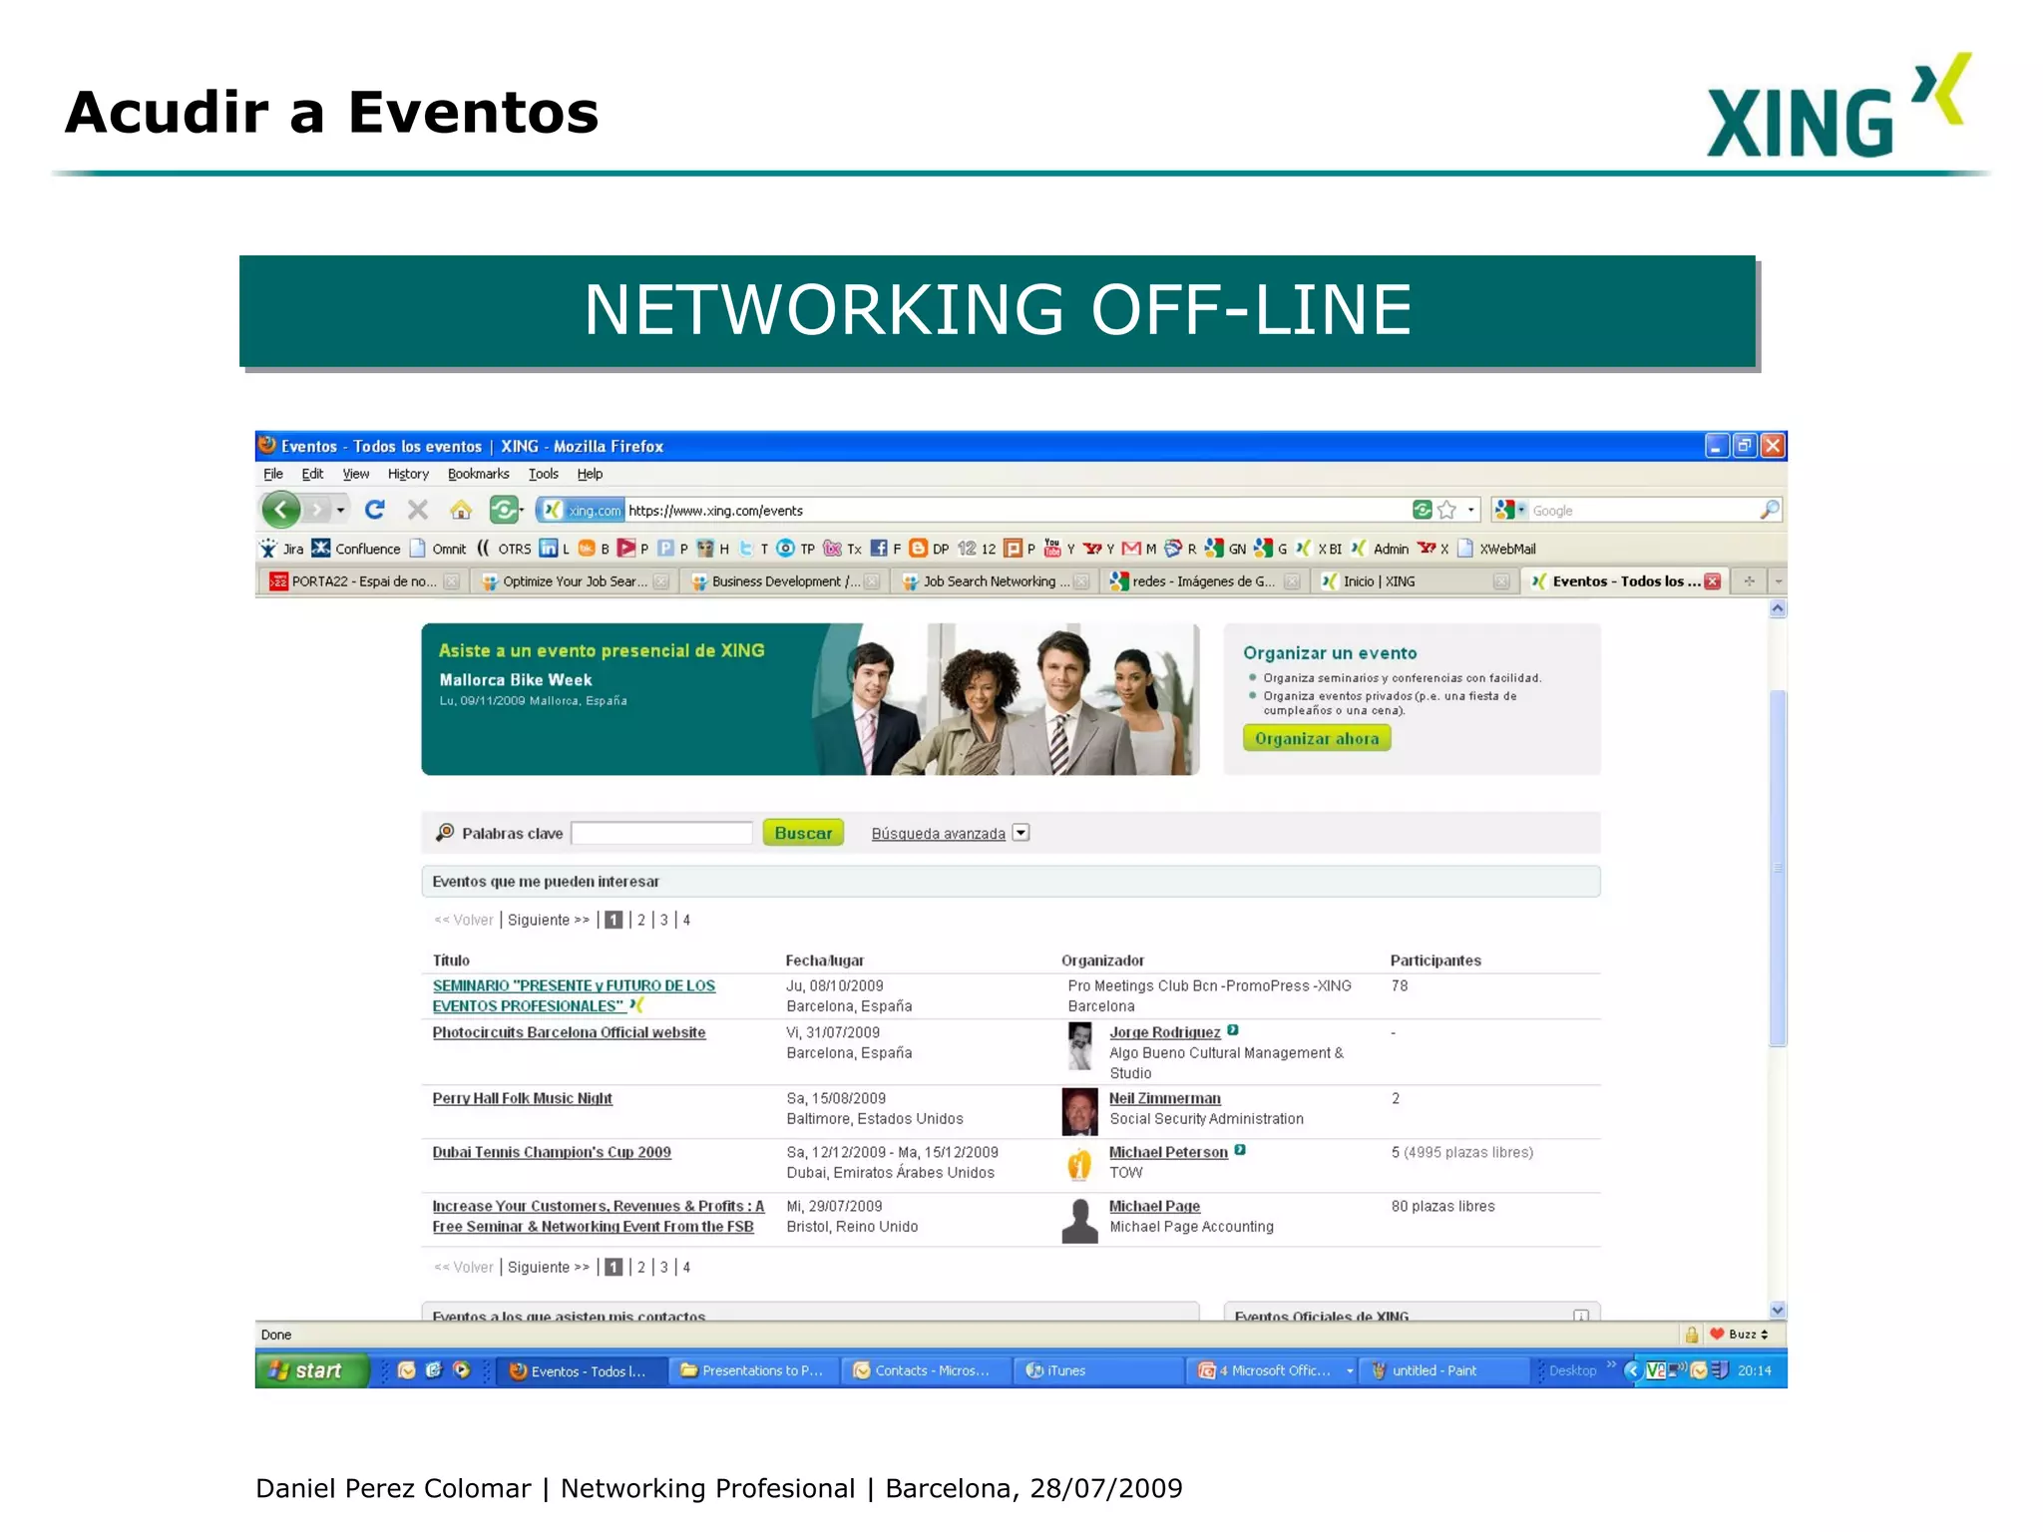Switch to untitled - Paint in taskbar
Image resolution: width=2043 pixels, height=1532 pixels.
(1446, 1370)
